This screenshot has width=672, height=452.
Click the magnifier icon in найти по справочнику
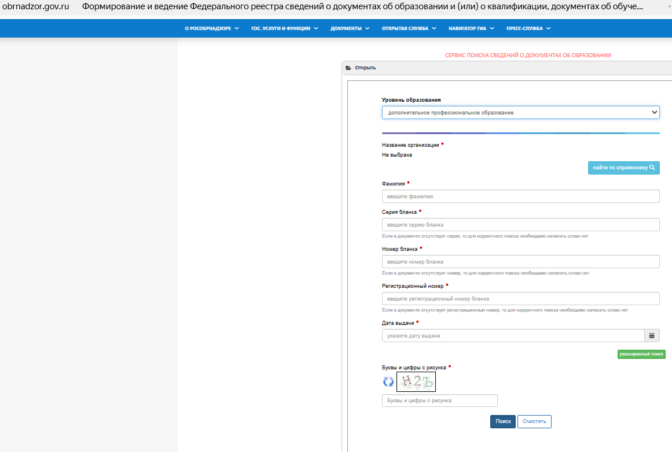(x=652, y=168)
